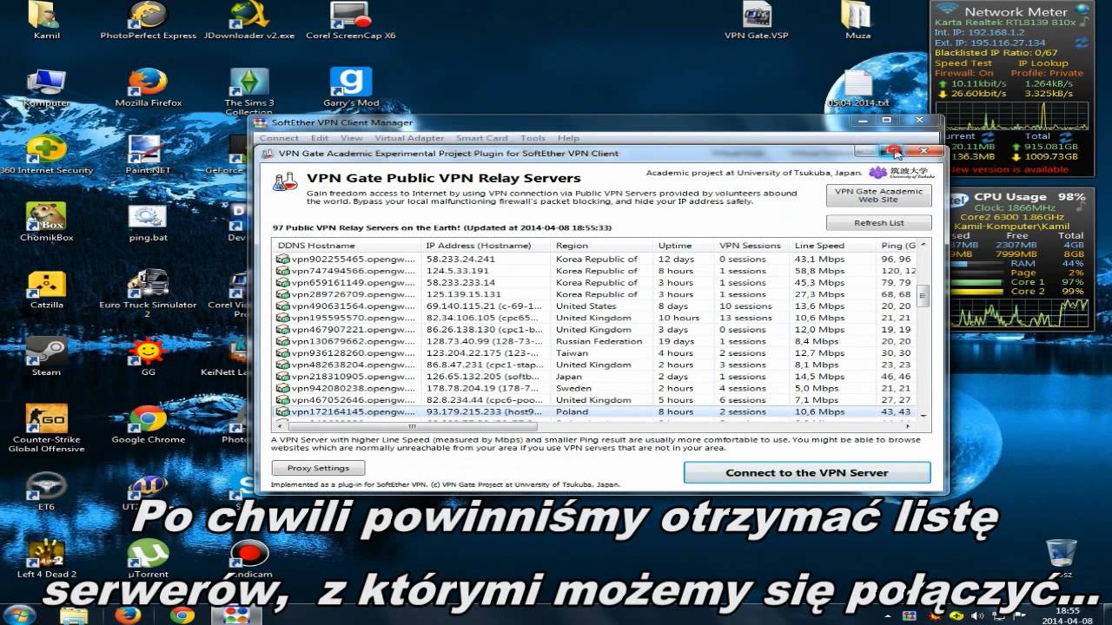
Task: Open the Connect menu in SoftEther
Action: [279, 138]
